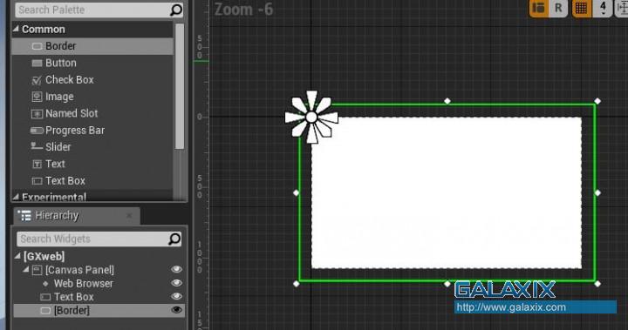
Task: Click the palette list scrollbar
Action: tap(180, 86)
